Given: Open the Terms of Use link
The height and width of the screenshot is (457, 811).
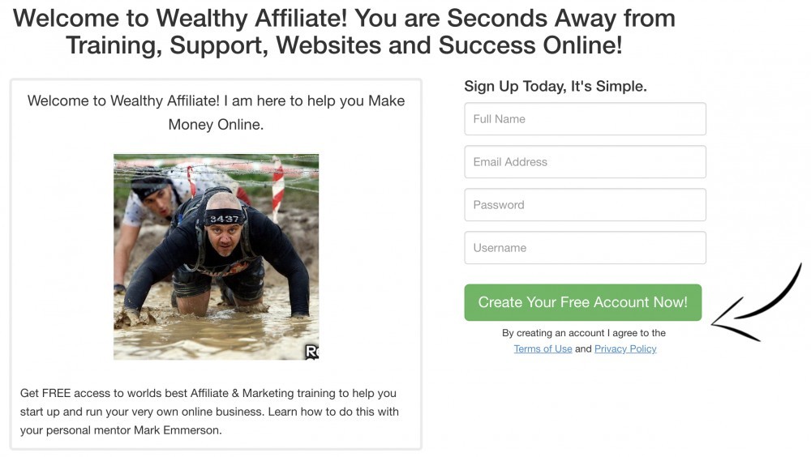Looking at the screenshot, I should click(543, 349).
